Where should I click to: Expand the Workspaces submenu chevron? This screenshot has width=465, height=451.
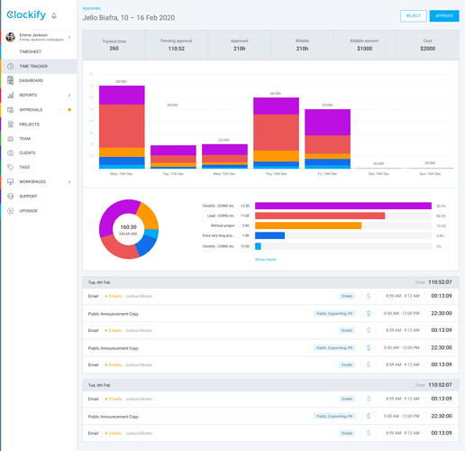point(69,182)
